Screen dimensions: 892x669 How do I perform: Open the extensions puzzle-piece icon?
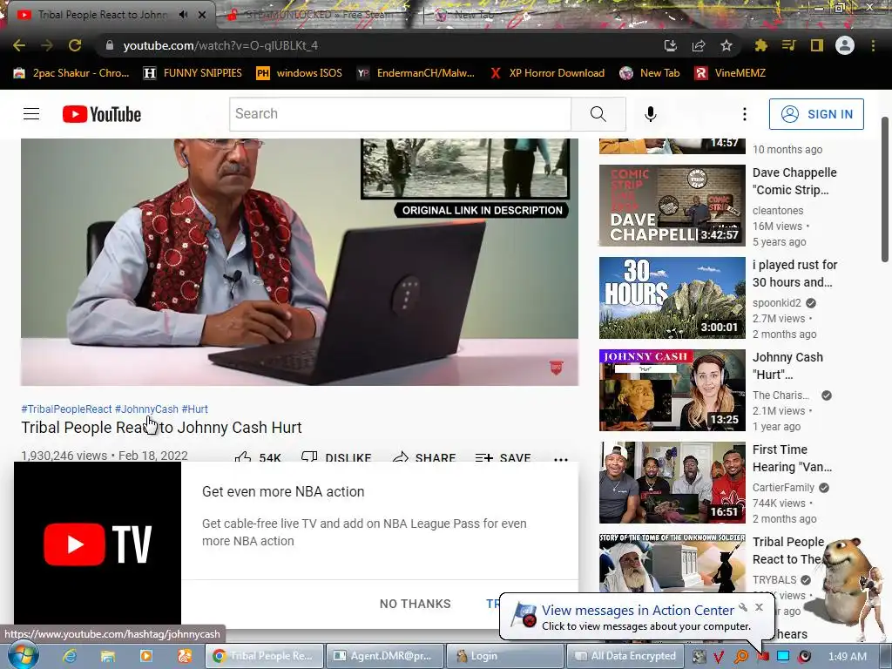(x=760, y=45)
